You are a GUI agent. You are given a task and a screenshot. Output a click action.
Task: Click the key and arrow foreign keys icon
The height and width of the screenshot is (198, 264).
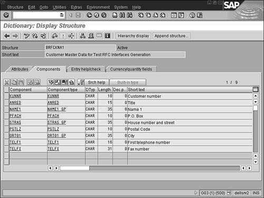coord(81,82)
